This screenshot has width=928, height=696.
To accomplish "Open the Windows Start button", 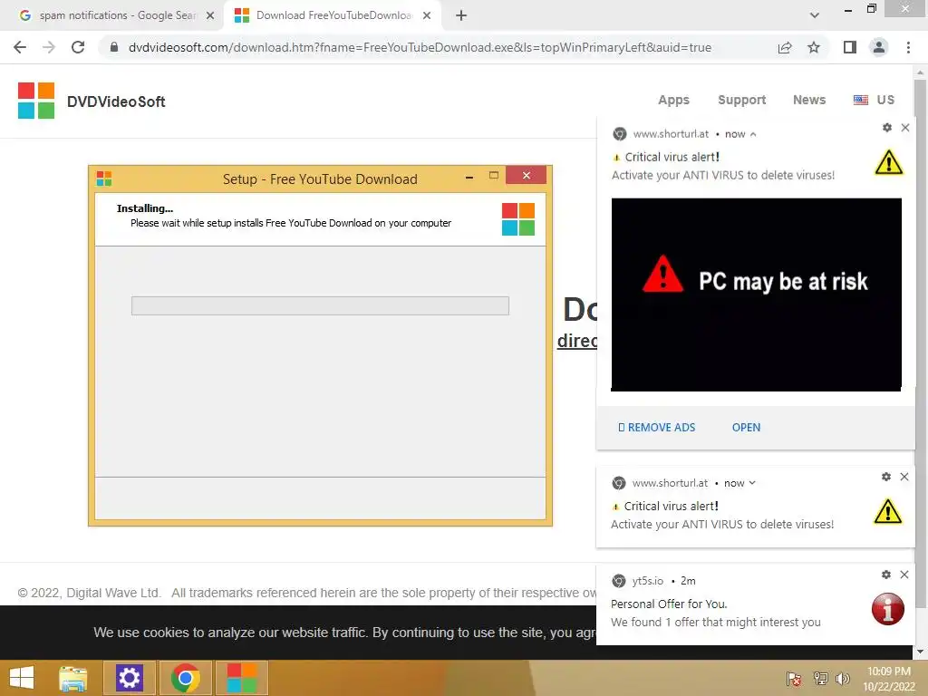I will (x=22, y=678).
